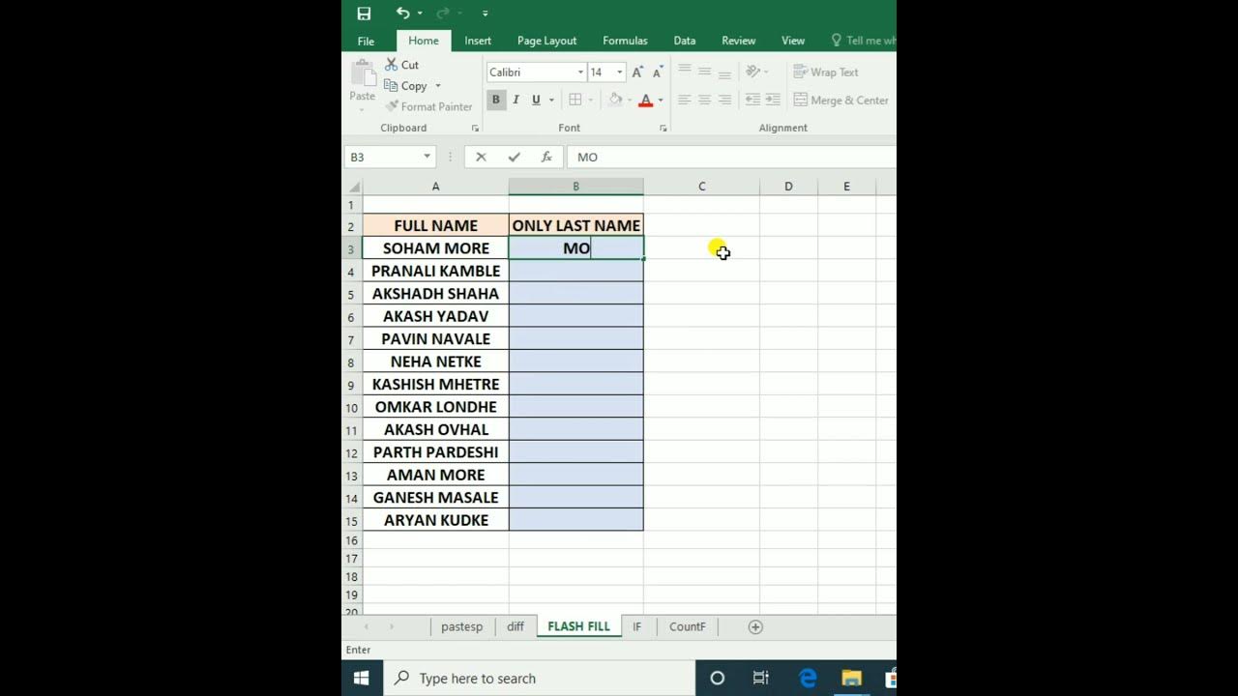Open the Font Color dropdown arrow
1238x696 pixels.
(x=661, y=100)
